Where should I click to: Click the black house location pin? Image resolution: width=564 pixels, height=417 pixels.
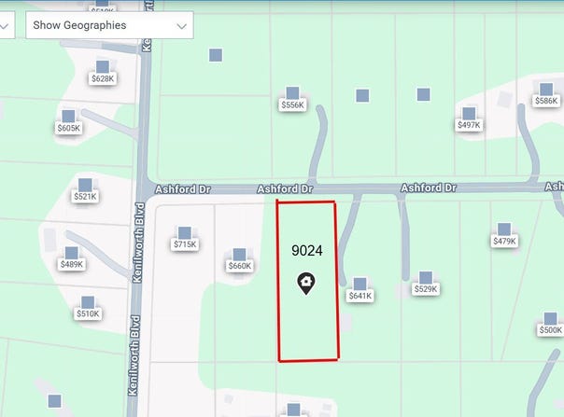pyautogui.click(x=306, y=284)
